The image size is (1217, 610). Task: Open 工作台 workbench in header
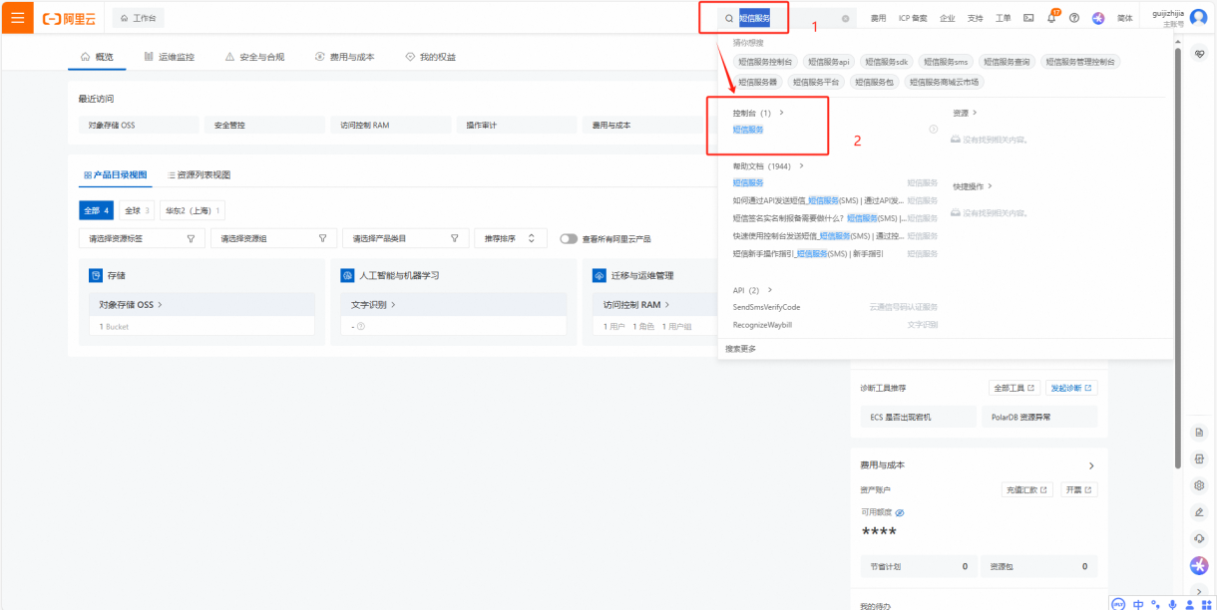[x=138, y=18]
